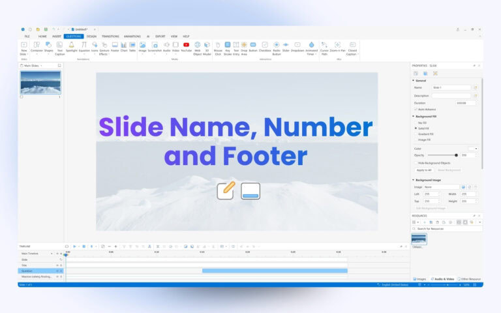Select the Solid Fill background option
The image size is (501, 313).
pyautogui.click(x=416, y=128)
